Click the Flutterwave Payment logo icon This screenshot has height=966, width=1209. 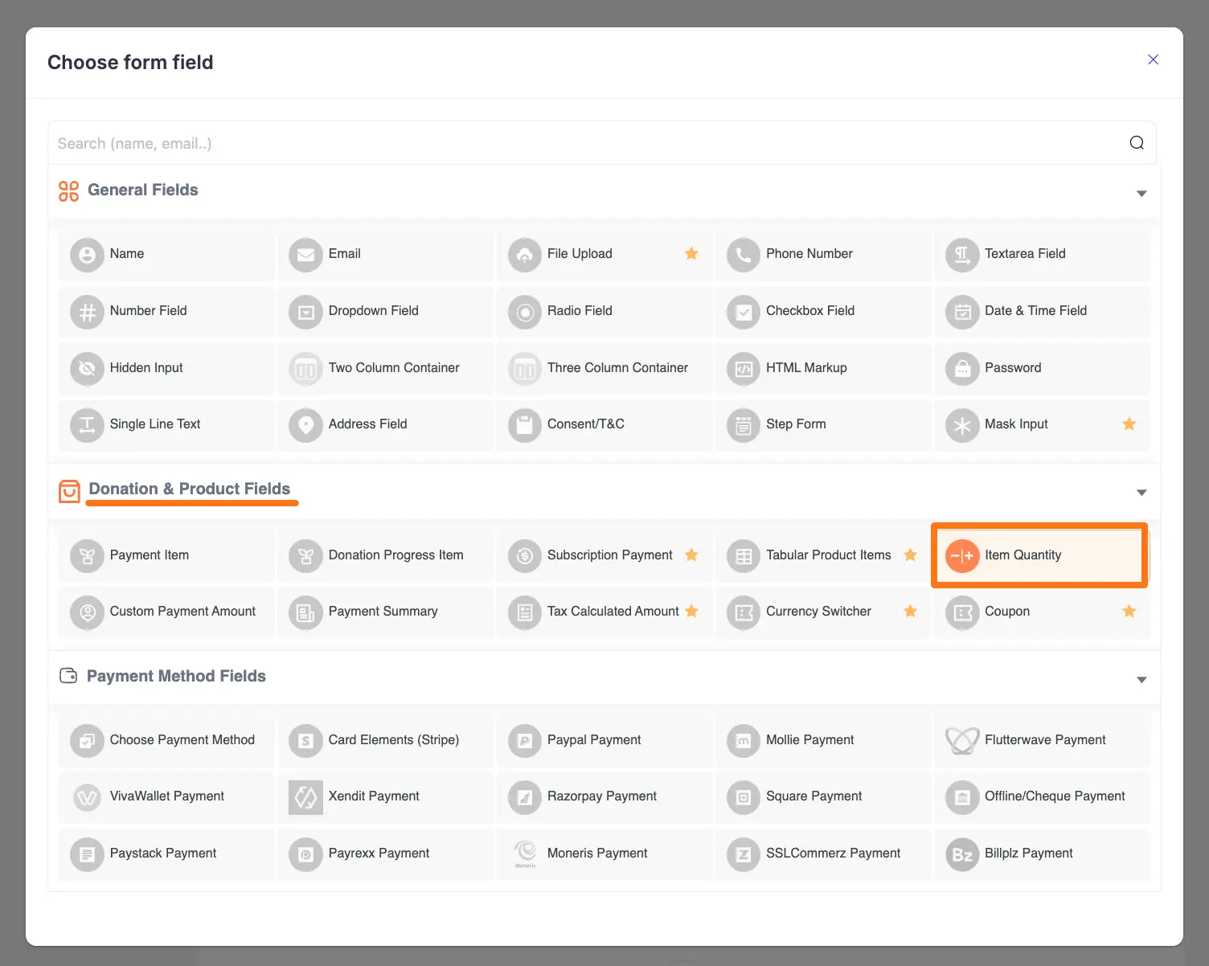pos(961,740)
